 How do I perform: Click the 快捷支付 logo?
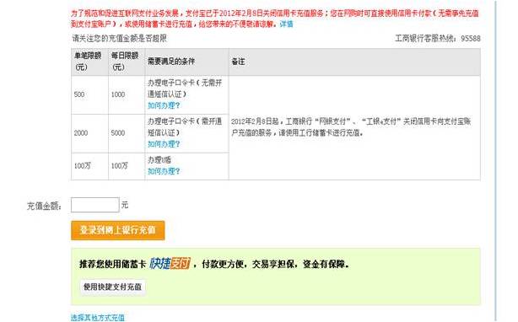tap(170, 263)
